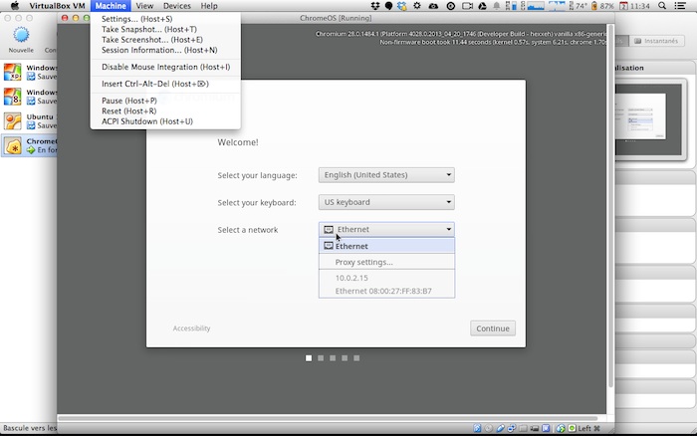Image resolution: width=697 pixels, height=436 pixels.
Task: Open the Devices menu
Action: pyautogui.click(x=177, y=6)
